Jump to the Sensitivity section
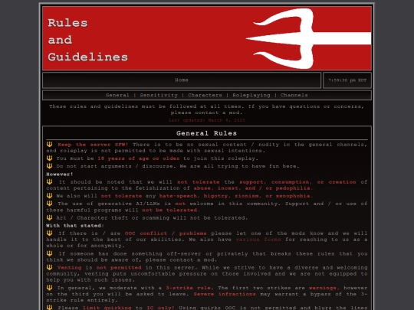Viewport: 414px width, 310px height. [159, 95]
